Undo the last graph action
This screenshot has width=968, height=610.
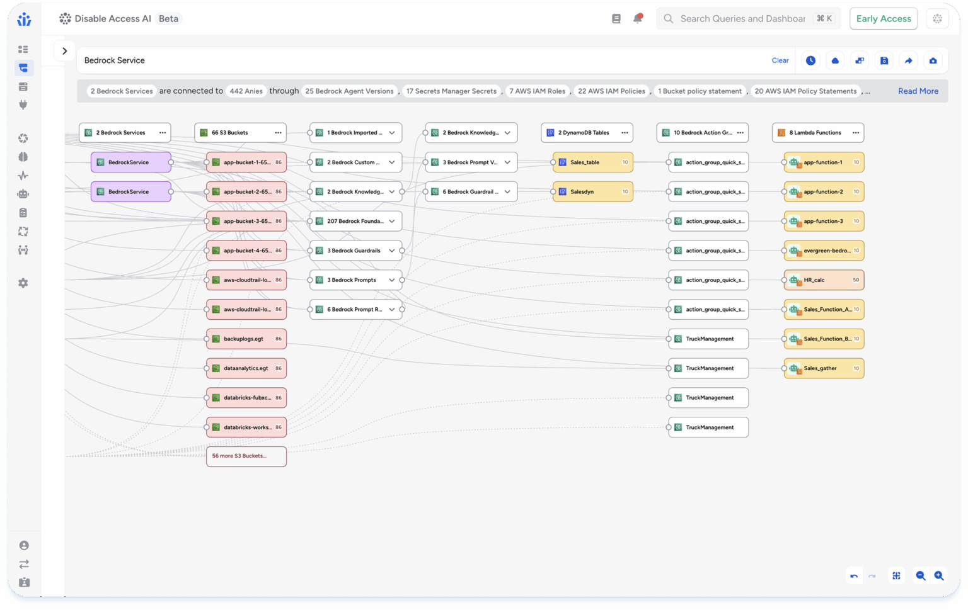pos(854,575)
